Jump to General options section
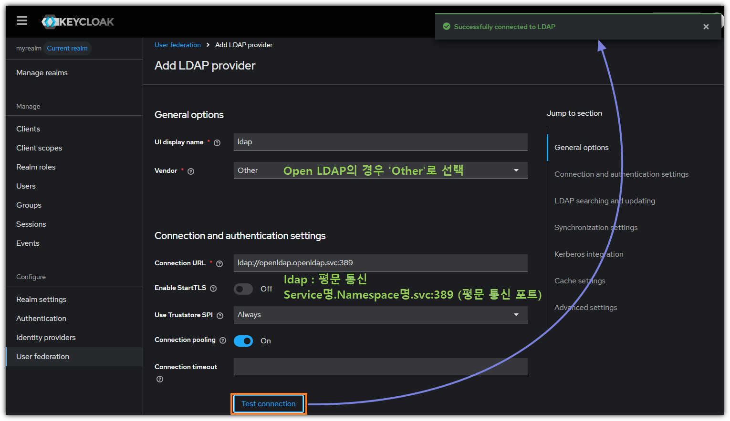 (581, 148)
